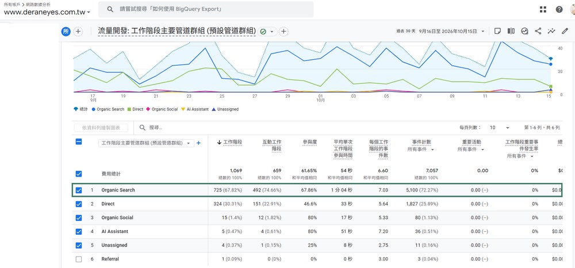Click the Organic Social row label

click(x=117, y=218)
